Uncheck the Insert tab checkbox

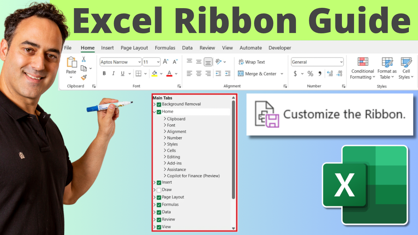(159, 183)
